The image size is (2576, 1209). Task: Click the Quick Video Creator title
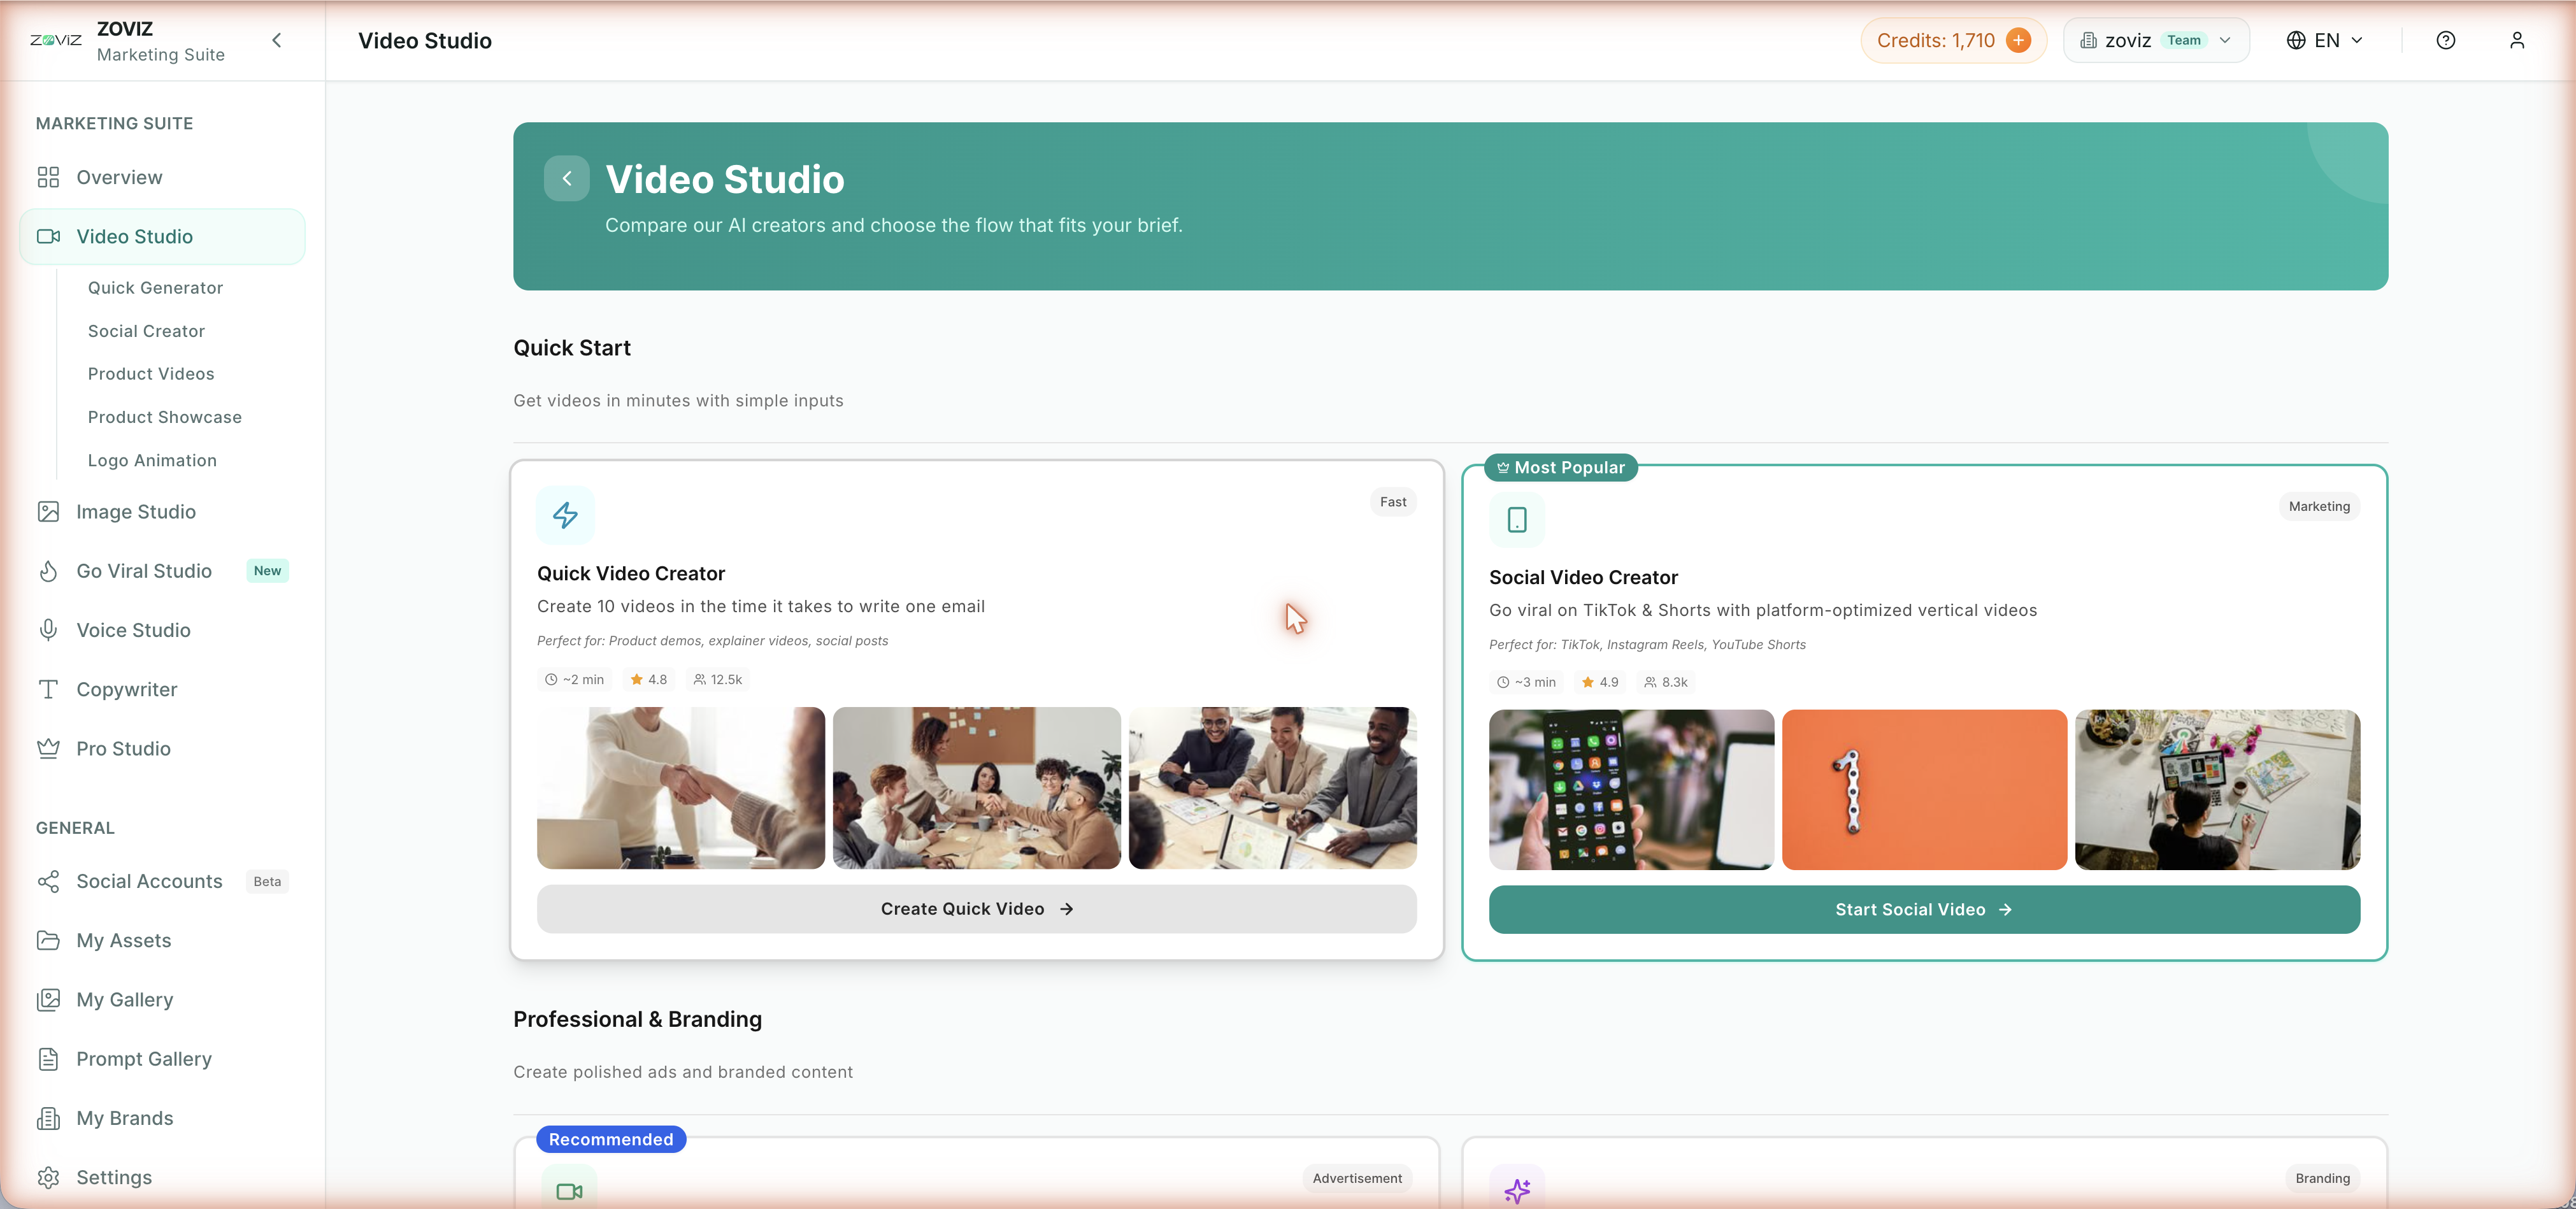(631, 573)
